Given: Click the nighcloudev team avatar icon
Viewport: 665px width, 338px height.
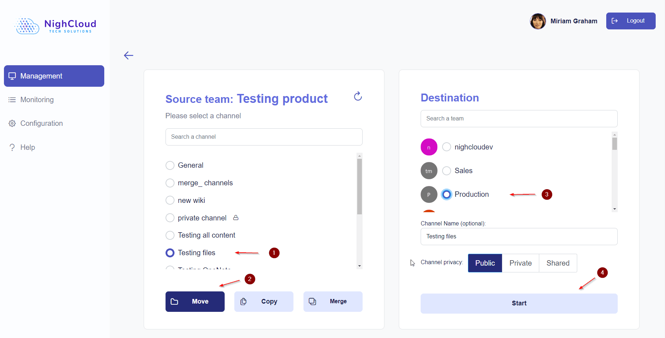Looking at the screenshot, I should coord(429,147).
